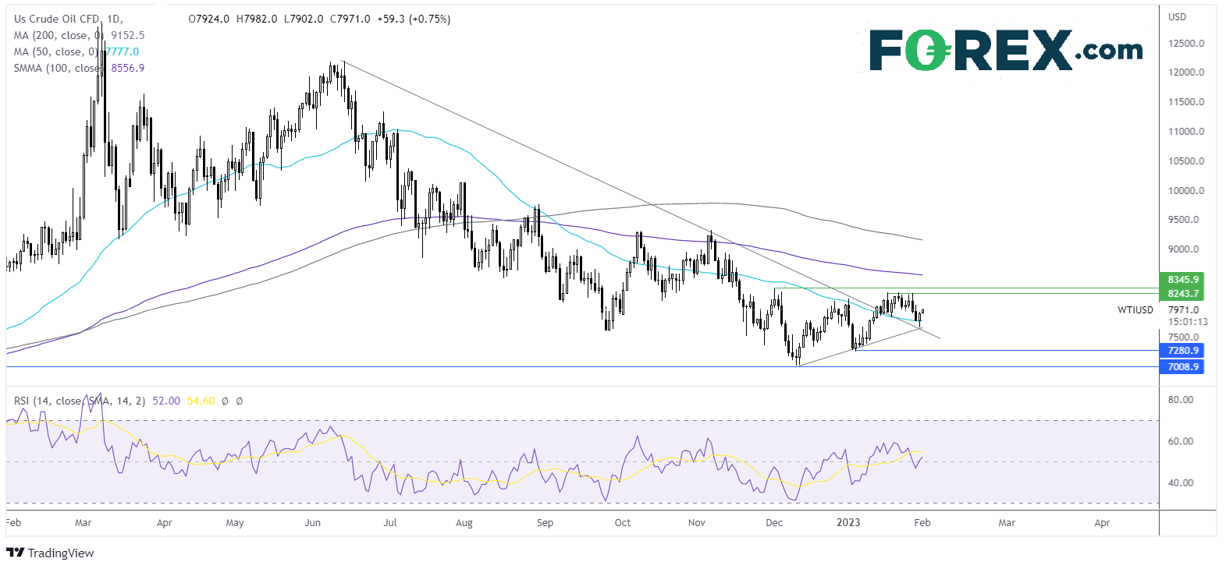Image resolution: width=1226 pixels, height=569 pixels.
Task: Click the USD currency label on price axis
Action: pyautogui.click(x=1177, y=16)
